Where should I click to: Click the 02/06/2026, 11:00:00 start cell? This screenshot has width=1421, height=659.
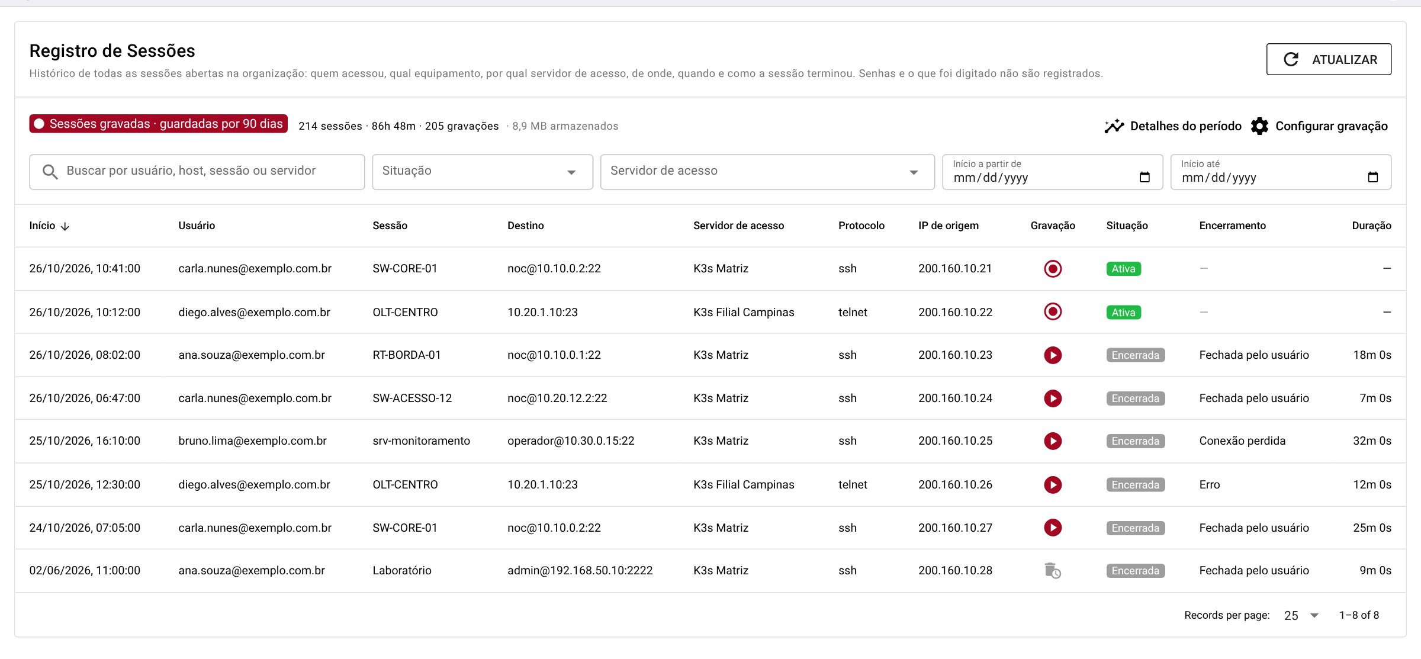click(x=85, y=571)
